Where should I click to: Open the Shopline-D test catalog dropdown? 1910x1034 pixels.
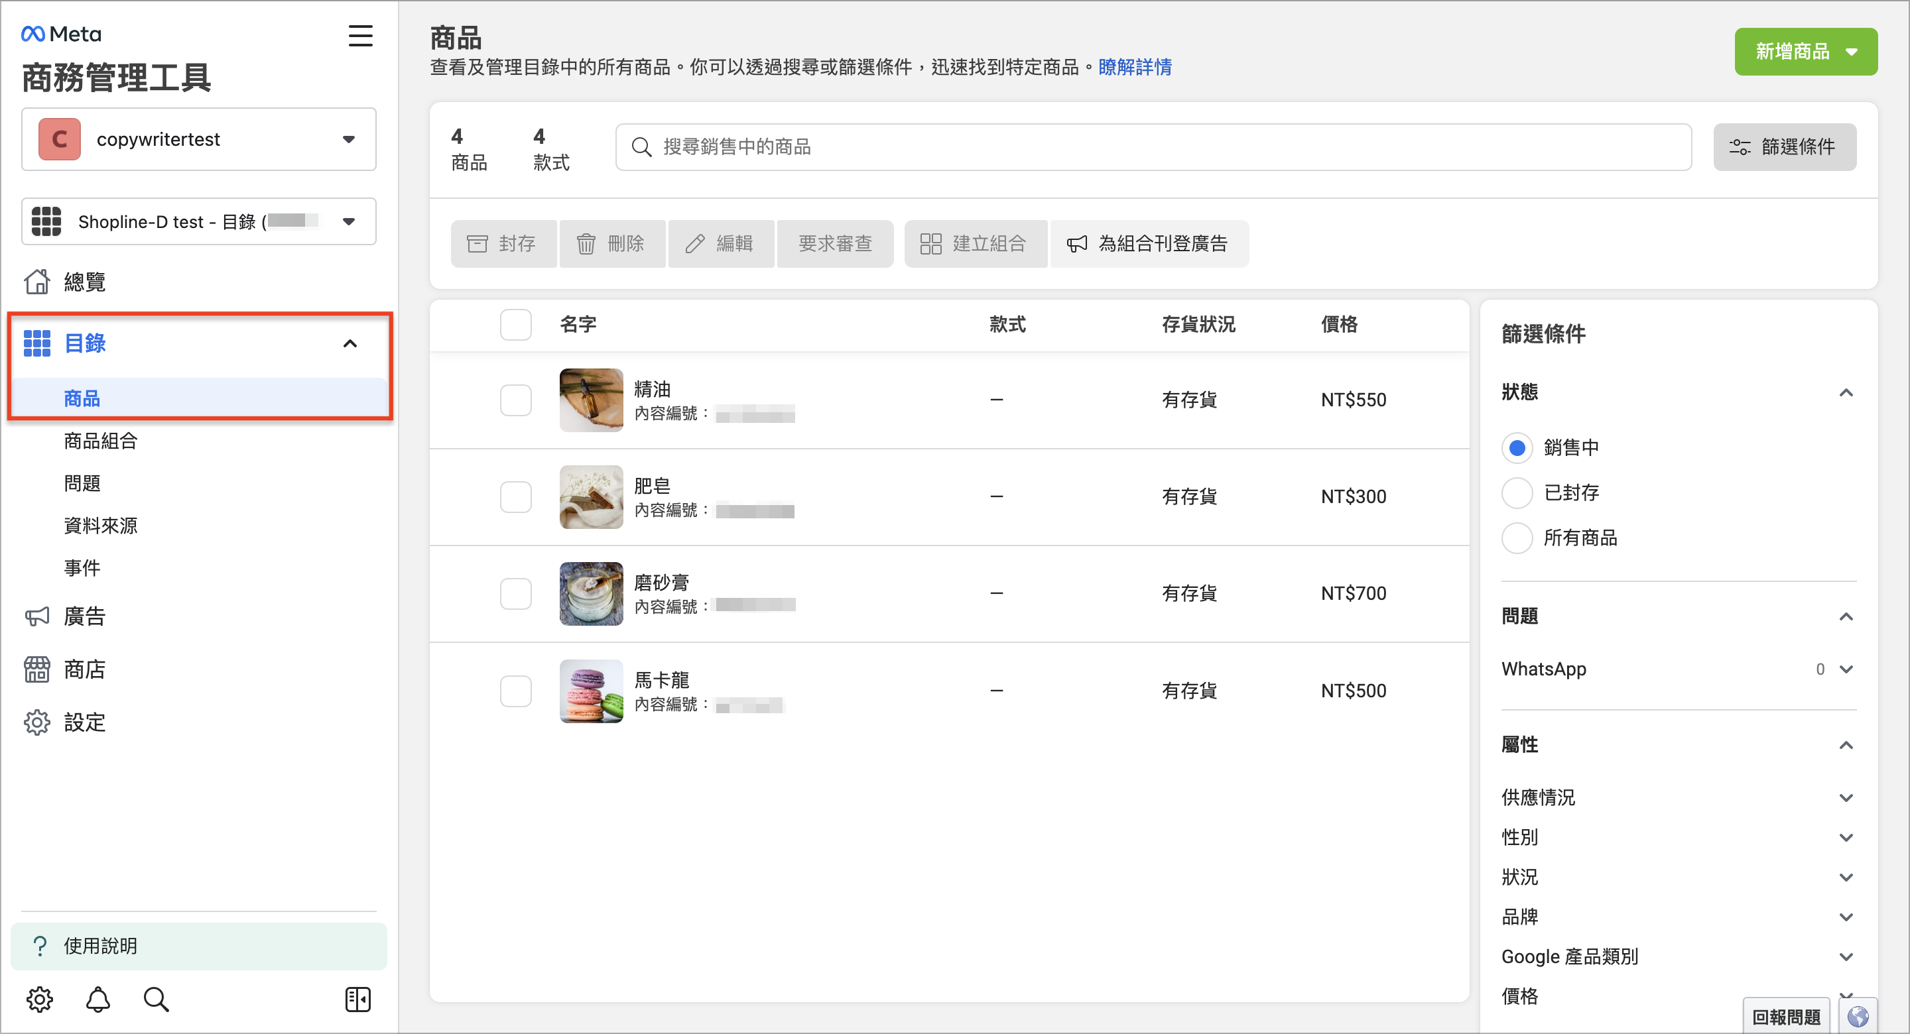199,221
